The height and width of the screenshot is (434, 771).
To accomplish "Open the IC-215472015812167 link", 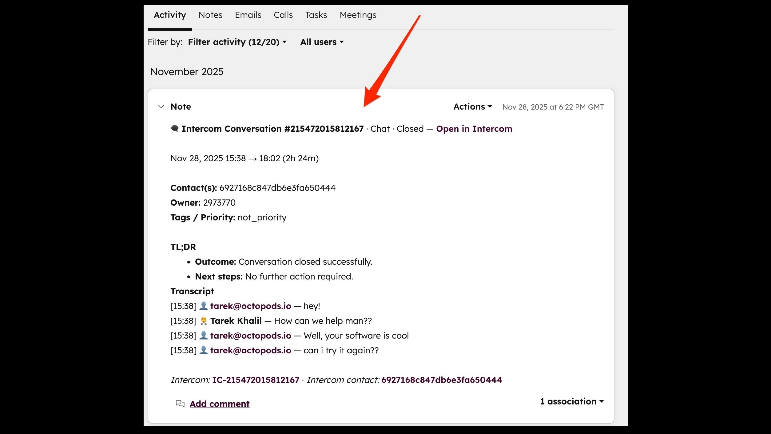I will (256, 380).
